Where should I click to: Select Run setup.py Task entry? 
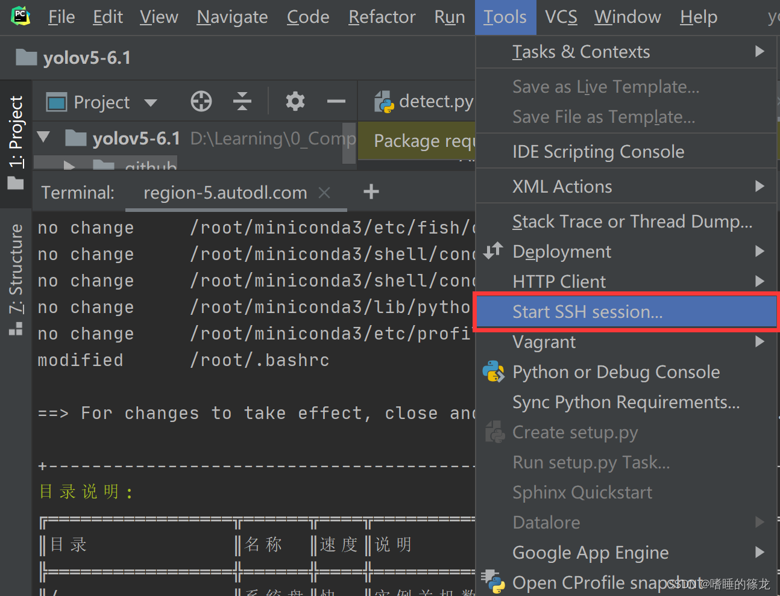[626, 462]
